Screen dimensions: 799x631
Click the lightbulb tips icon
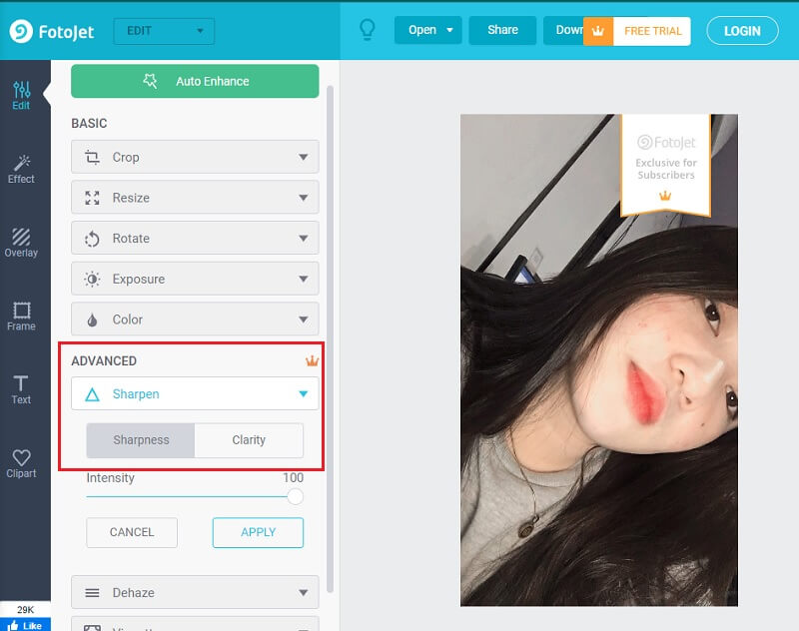click(x=367, y=30)
